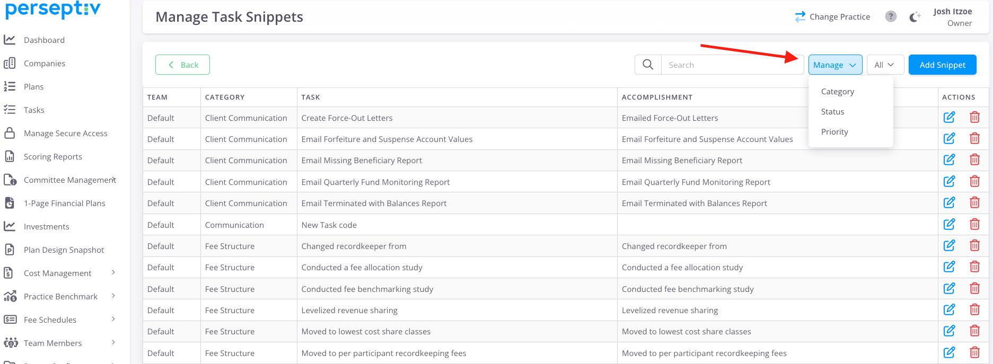Viewport: 993px width, 364px height.
Task: Edit the Levelized revenue sharing snippet
Action: point(949,309)
